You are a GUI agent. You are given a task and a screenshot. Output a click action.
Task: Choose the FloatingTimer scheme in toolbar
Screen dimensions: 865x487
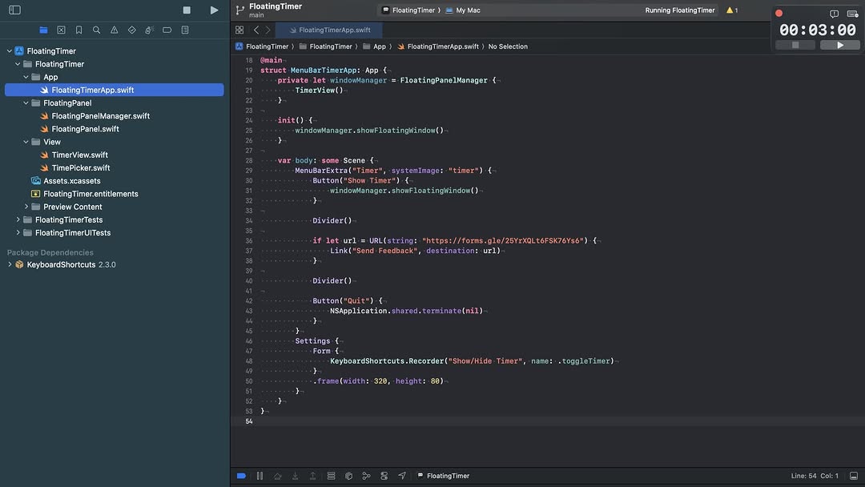(408, 10)
